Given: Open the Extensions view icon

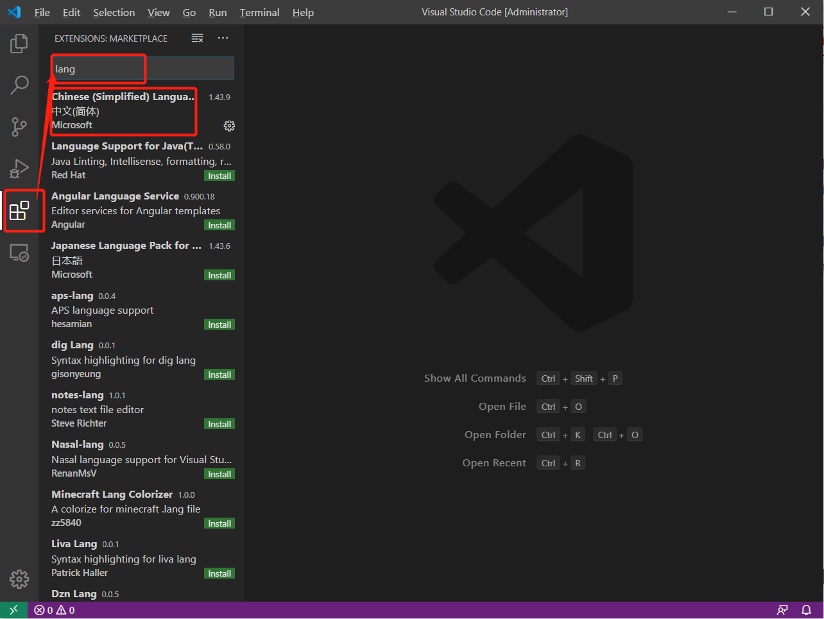Looking at the screenshot, I should coord(19,210).
